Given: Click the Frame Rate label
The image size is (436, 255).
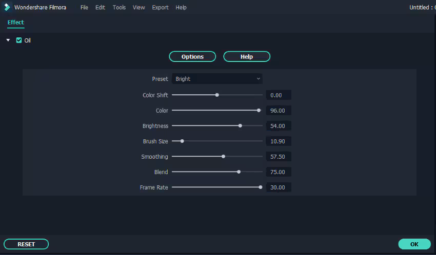Looking at the screenshot, I should pos(154,187).
